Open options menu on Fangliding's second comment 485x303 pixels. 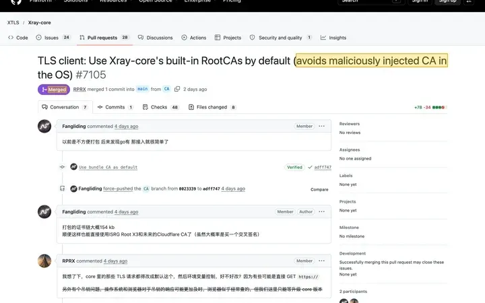[322, 212]
